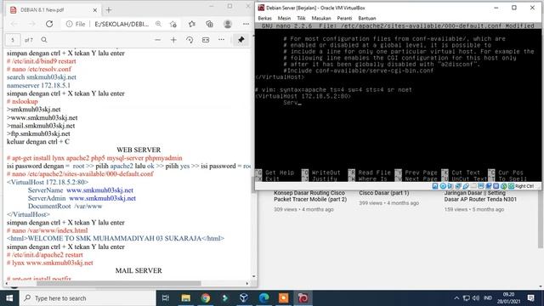This screenshot has height=306, width=544.
Task: Open Collections in Edge toolbar
Action: (x=210, y=24)
